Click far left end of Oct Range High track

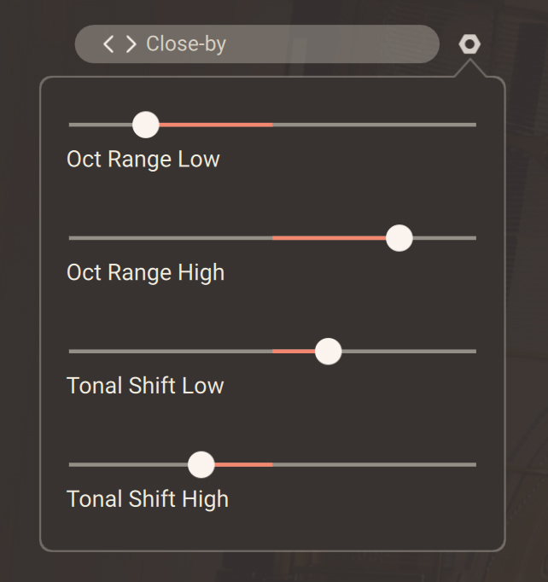72,238
